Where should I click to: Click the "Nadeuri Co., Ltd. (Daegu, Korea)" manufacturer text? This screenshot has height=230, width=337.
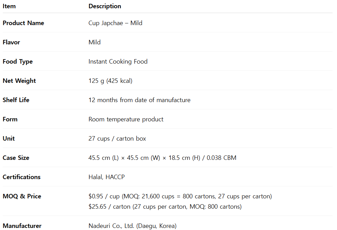133,226
